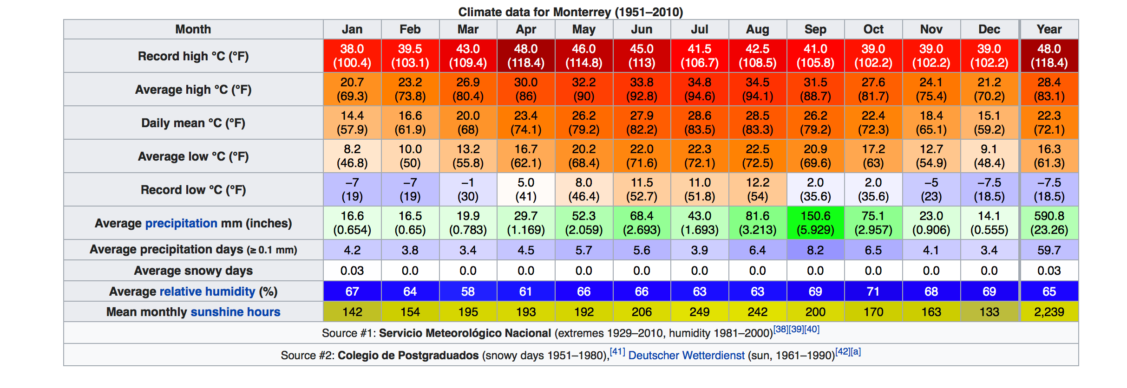The image size is (1127, 388).
Task: Select the Month header cell
Action: (x=193, y=29)
